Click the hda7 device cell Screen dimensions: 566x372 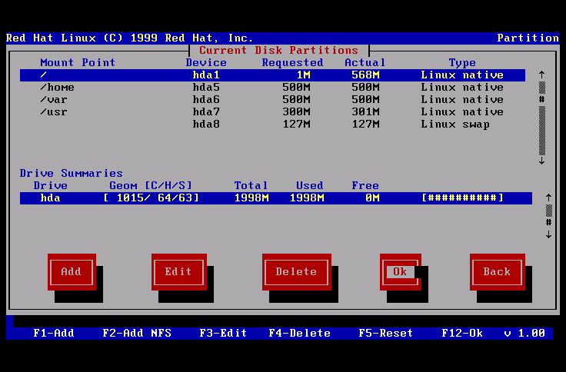pos(206,112)
